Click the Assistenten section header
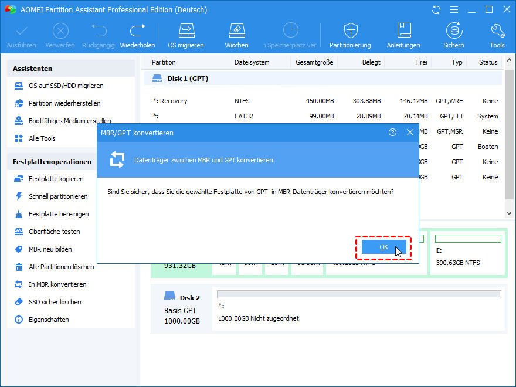 coord(71,69)
